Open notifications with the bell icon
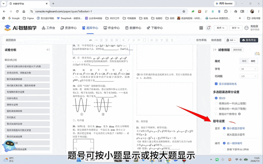263x164 pixels. 209,28
